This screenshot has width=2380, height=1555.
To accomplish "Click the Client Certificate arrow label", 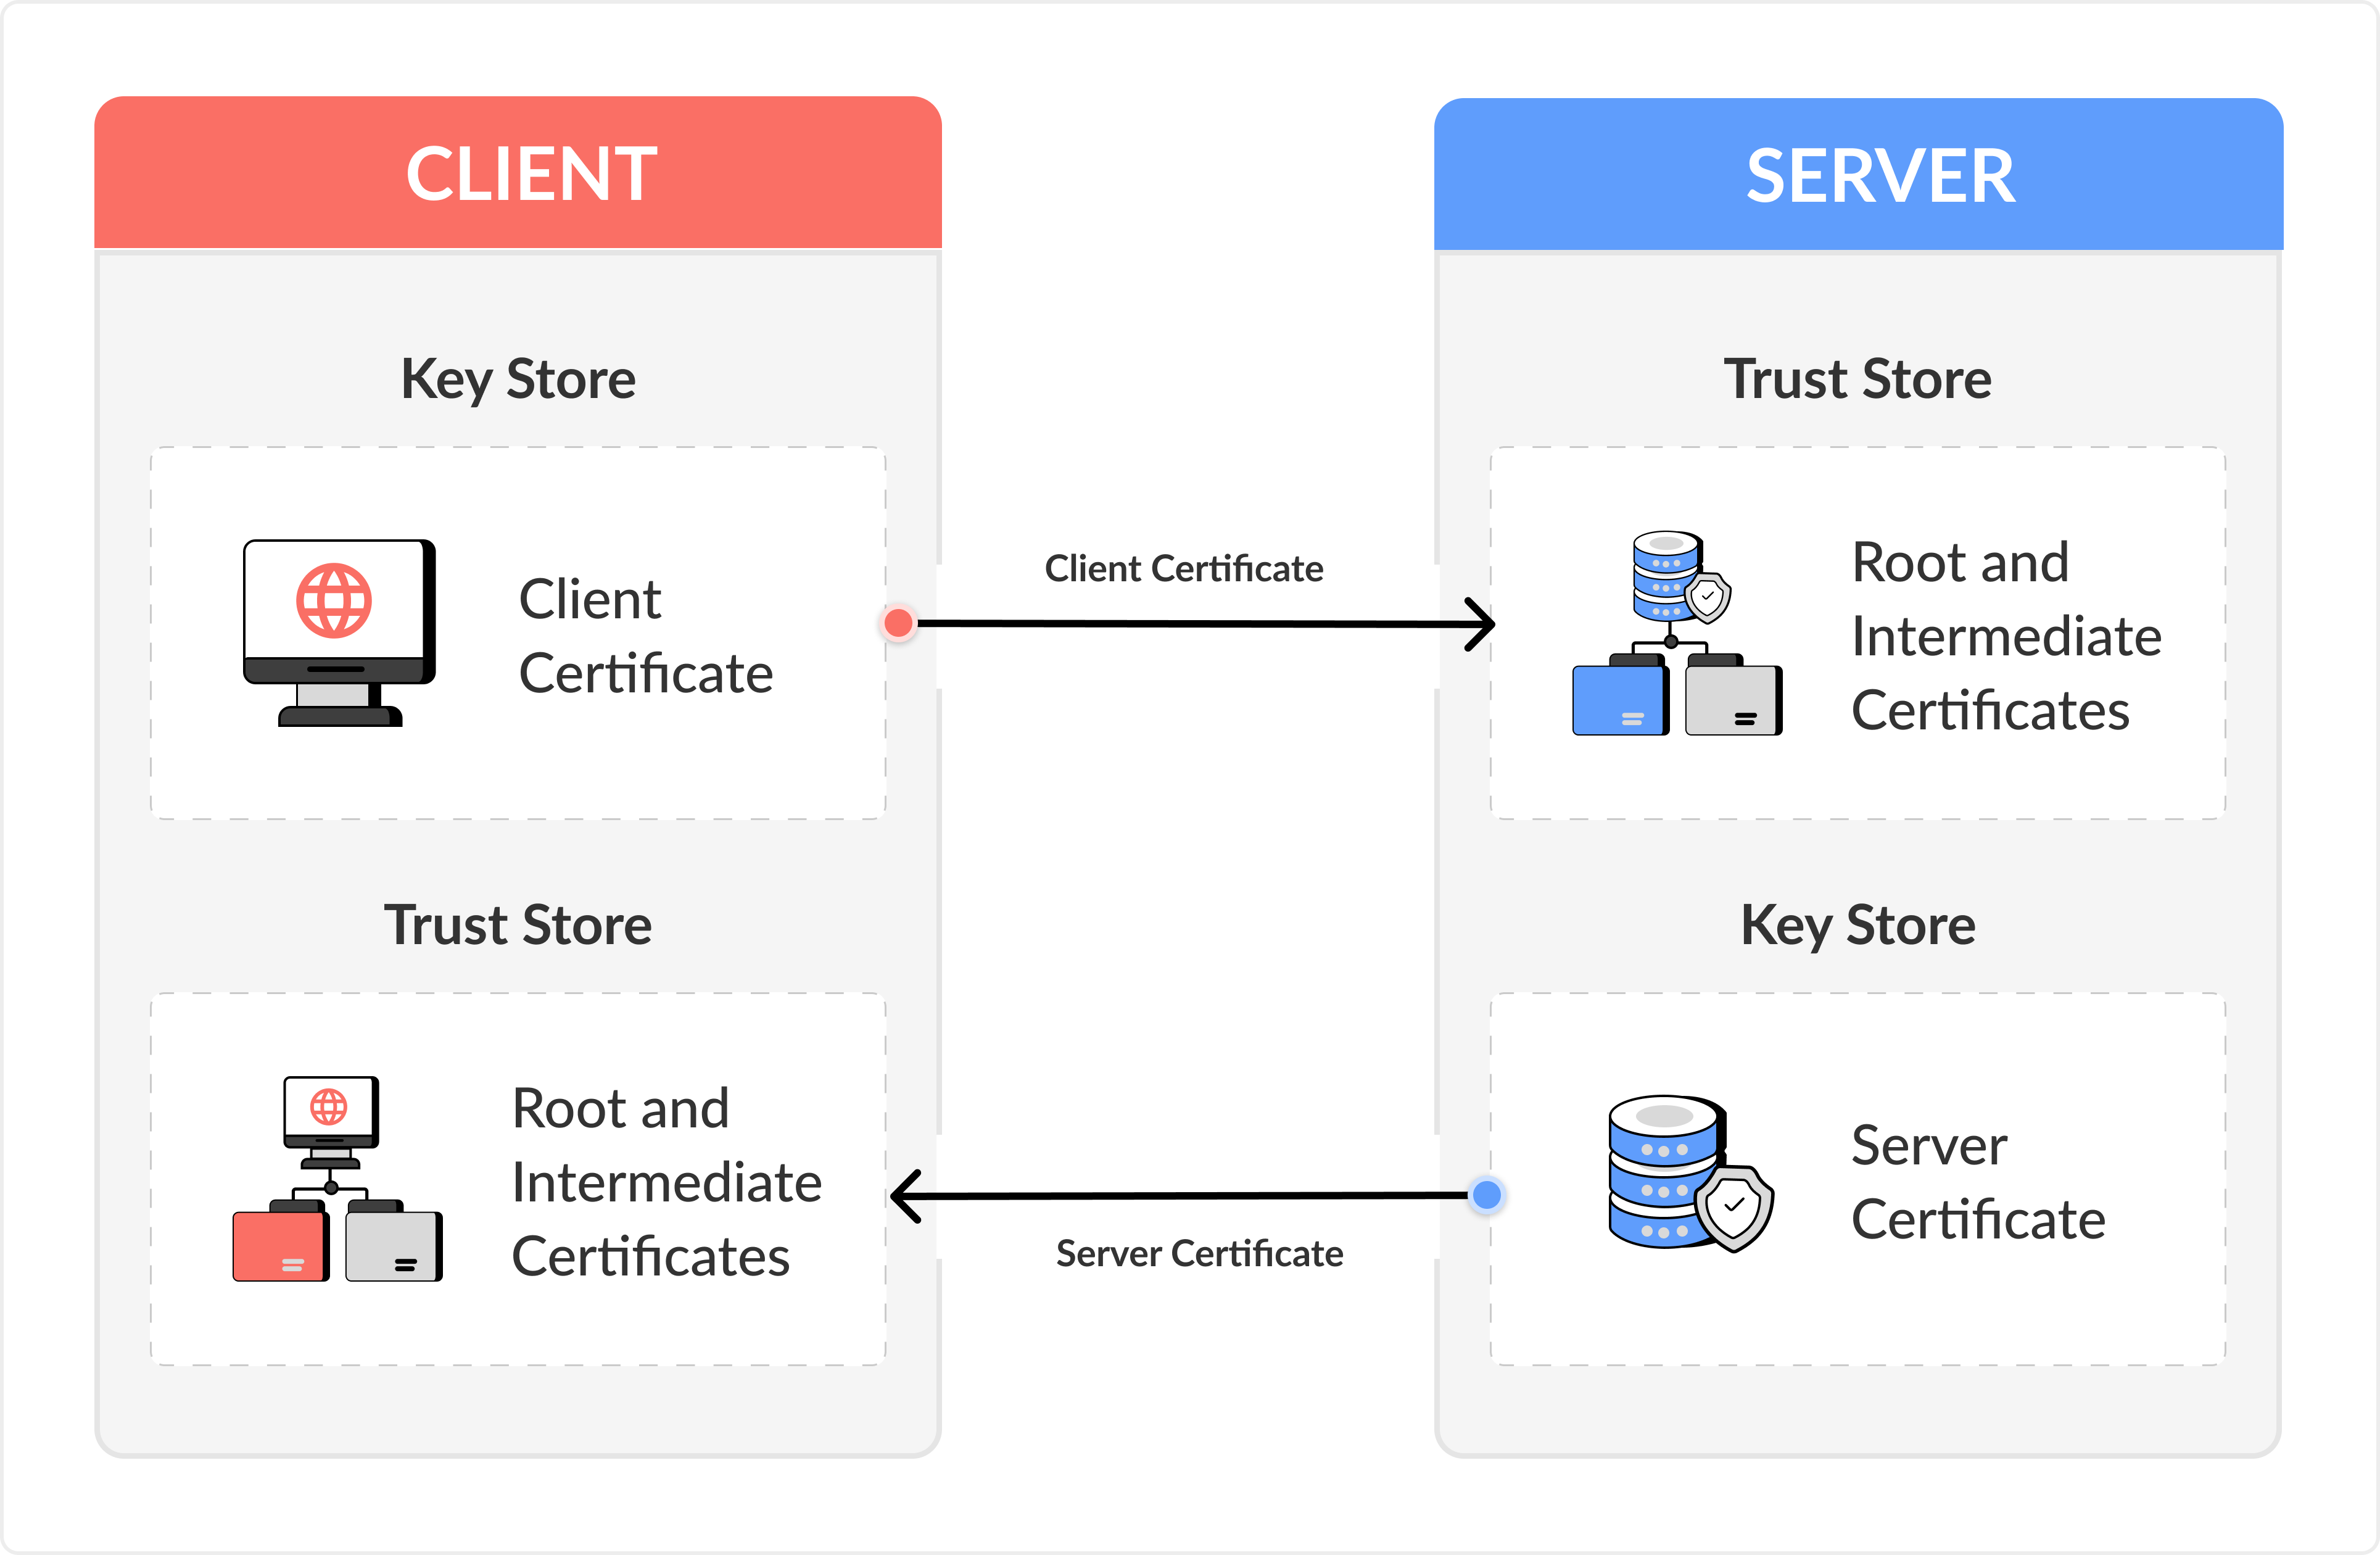I will [x=1184, y=568].
